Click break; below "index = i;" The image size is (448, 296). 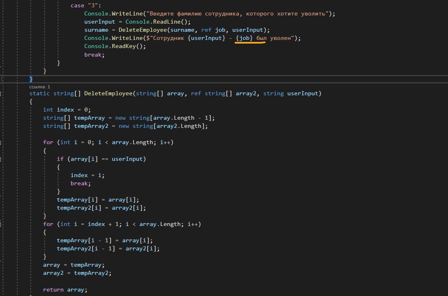pos(80,184)
